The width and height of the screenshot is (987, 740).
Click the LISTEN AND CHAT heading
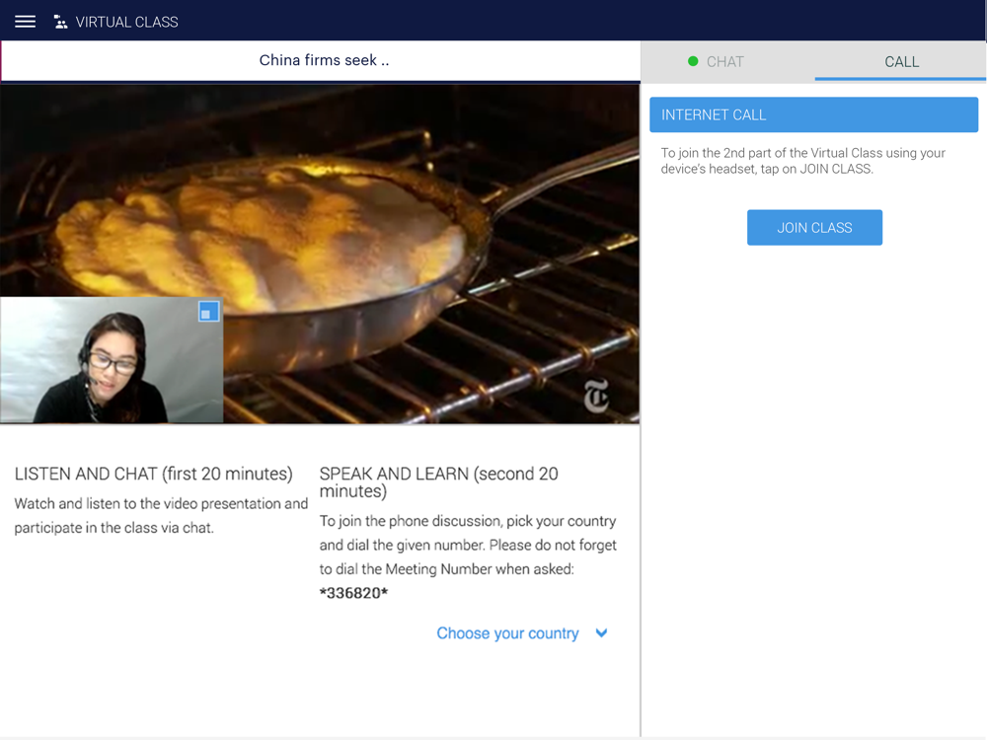pyautogui.click(x=153, y=475)
